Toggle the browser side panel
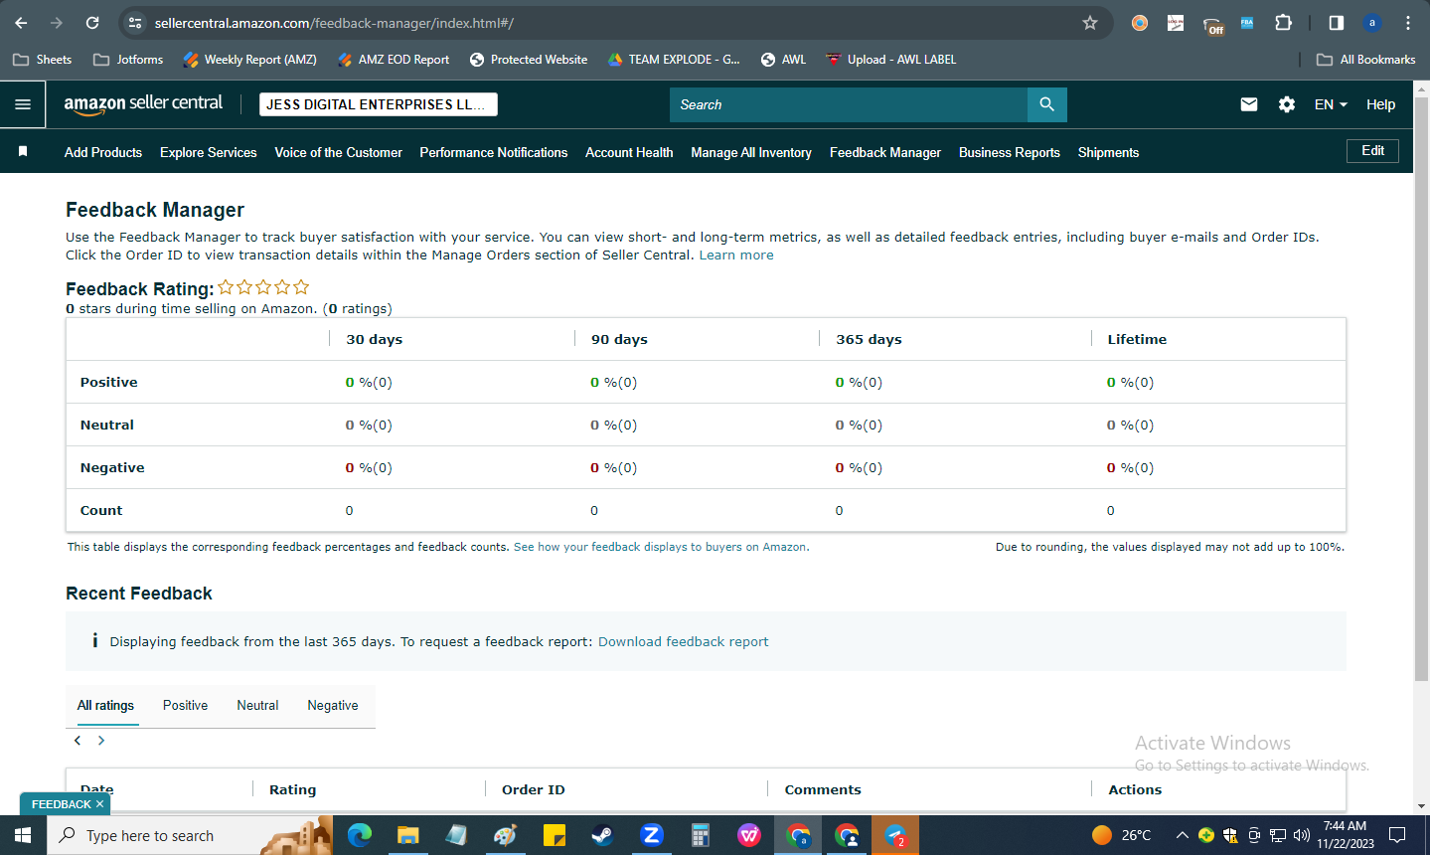 (x=1337, y=23)
